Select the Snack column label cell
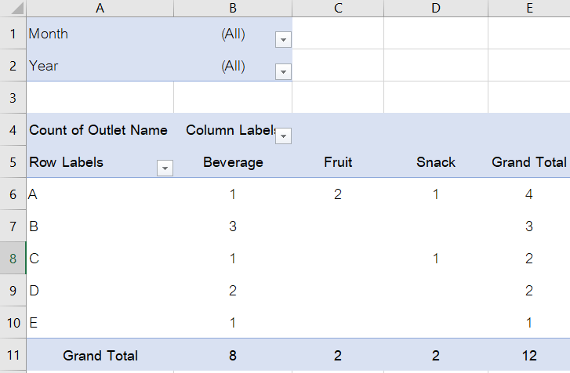The image size is (570, 373). pos(436,162)
